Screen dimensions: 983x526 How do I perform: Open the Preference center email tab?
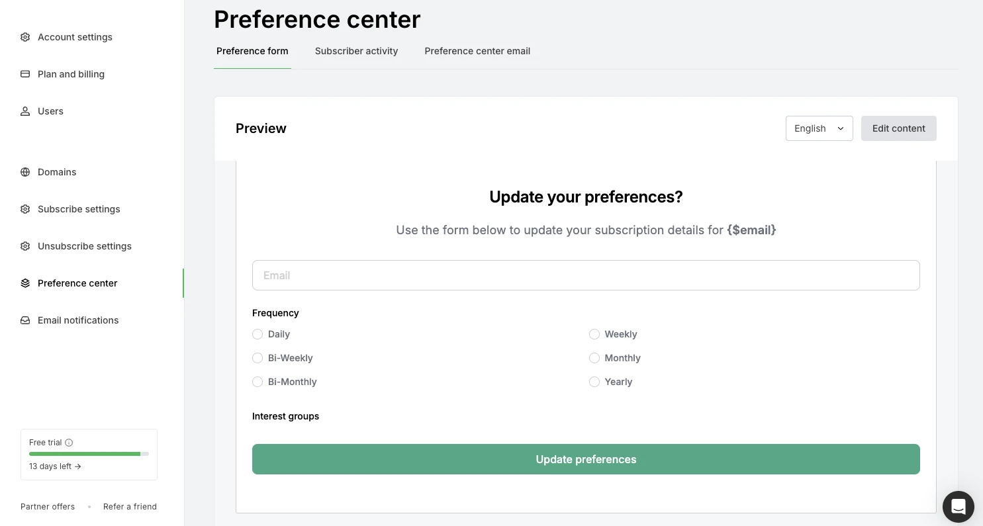(x=477, y=51)
